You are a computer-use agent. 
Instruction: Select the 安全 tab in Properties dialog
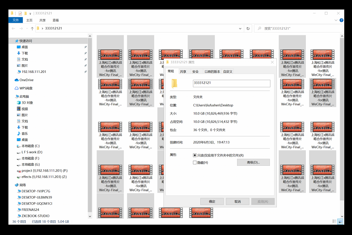click(195, 71)
